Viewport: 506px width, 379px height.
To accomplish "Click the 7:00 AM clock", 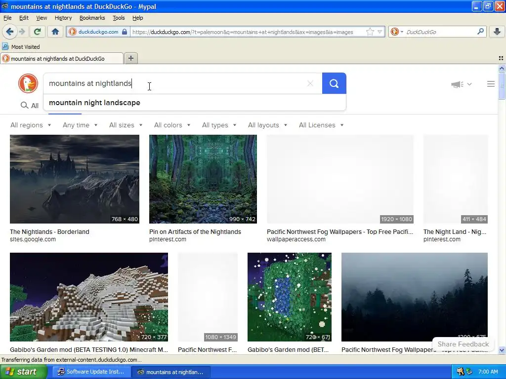I will (x=488, y=372).
